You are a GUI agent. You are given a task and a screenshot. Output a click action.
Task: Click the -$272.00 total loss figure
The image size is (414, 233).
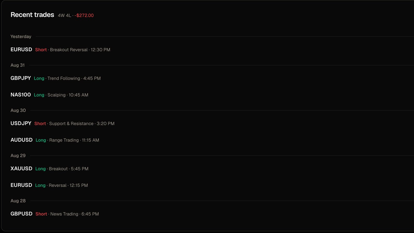point(84,15)
